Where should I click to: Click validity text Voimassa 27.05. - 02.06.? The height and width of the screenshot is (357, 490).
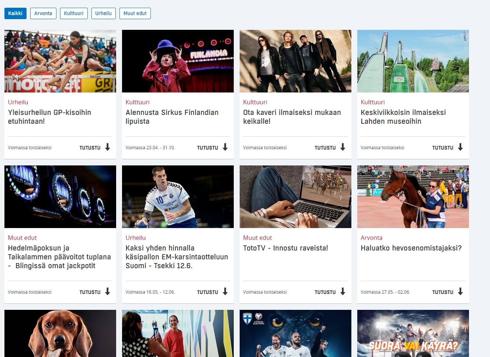point(385,292)
